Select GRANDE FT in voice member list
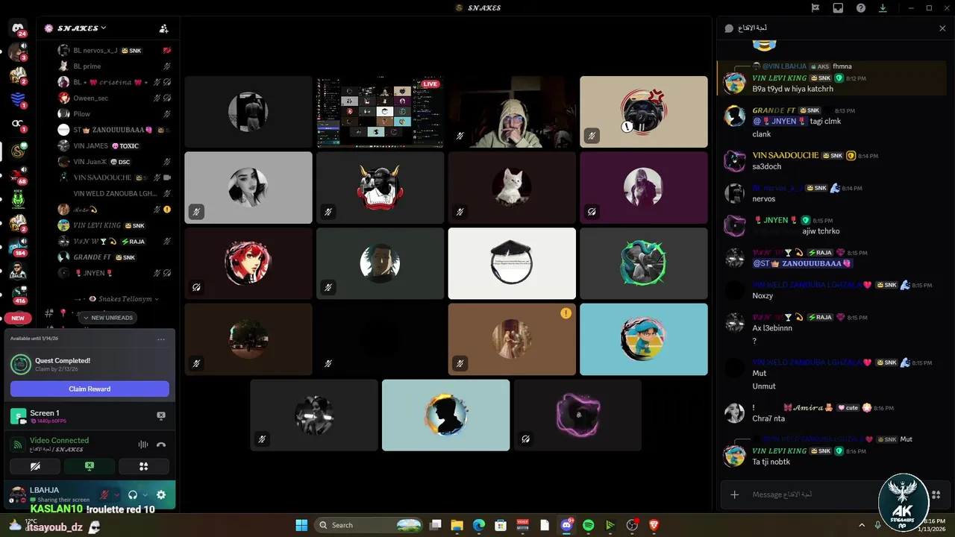This screenshot has width=955, height=537. (93, 257)
